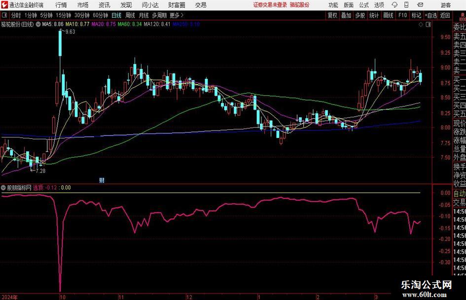Screen dimensions: 466x300
Task: Switch to the 1分钟 period tab
Action: click(30, 15)
